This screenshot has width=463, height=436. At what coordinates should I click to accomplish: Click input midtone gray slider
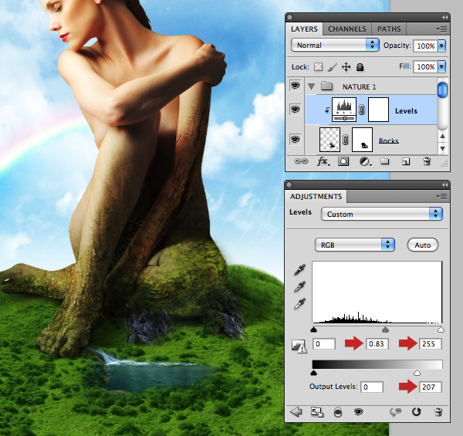pos(385,330)
